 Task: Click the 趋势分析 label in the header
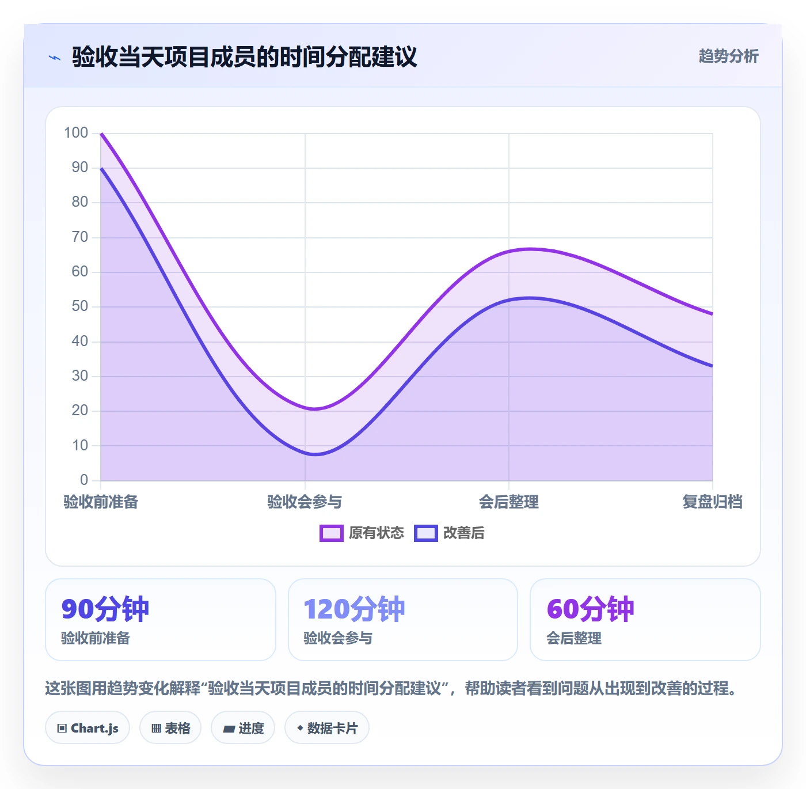[x=728, y=56]
